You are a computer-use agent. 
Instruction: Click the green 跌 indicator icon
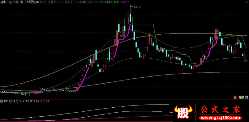tap(242, 97)
